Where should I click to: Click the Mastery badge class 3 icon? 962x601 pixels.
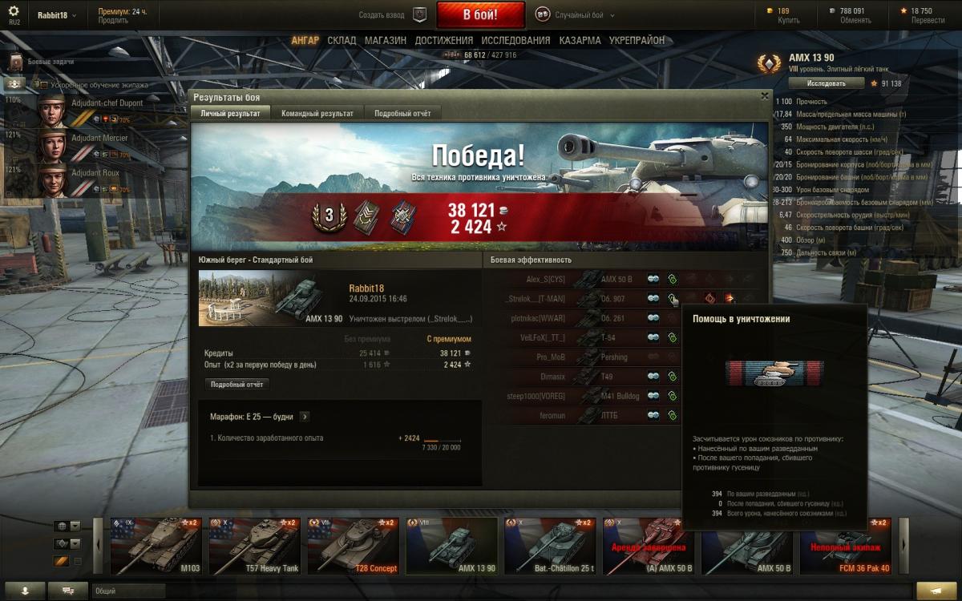tap(329, 216)
